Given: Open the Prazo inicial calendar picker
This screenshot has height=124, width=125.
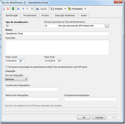Looking at the screenshot, I should click(x=21, y=61).
